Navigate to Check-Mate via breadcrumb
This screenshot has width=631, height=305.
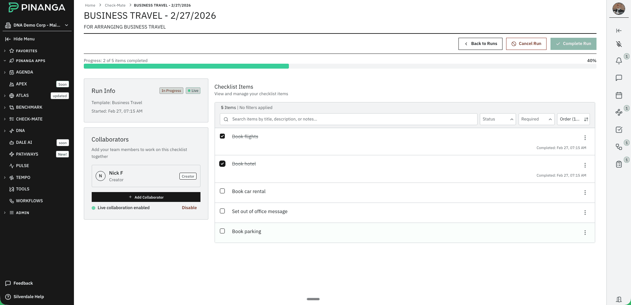pyautogui.click(x=115, y=5)
